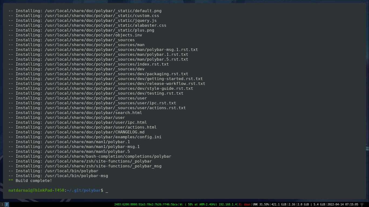Image resolution: width=369 pixels, height=207 pixels.
Task: Click the dev/packaging.rst.txt install line
Action: click(x=98, y=74)
